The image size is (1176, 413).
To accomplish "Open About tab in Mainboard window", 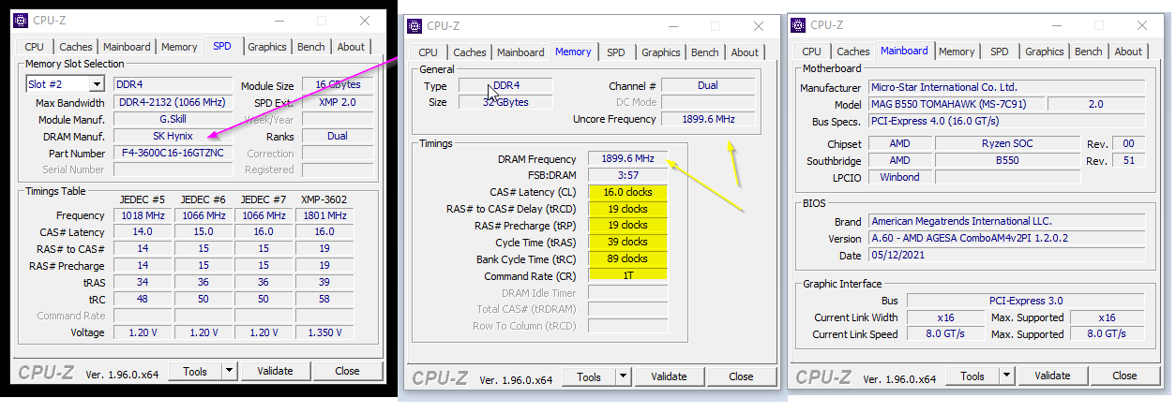I will coord(1128,52).
